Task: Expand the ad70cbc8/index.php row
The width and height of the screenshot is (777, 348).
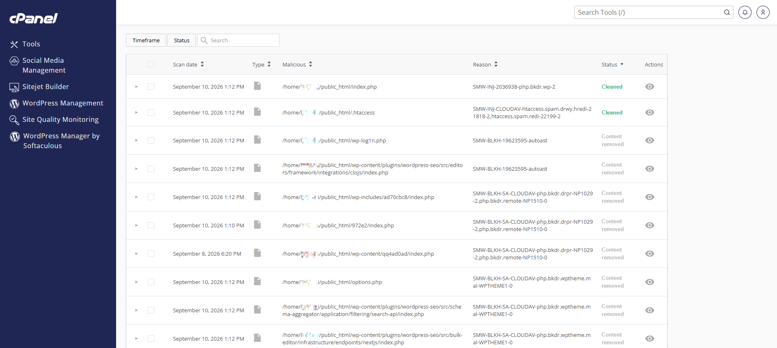Action: 136,197
